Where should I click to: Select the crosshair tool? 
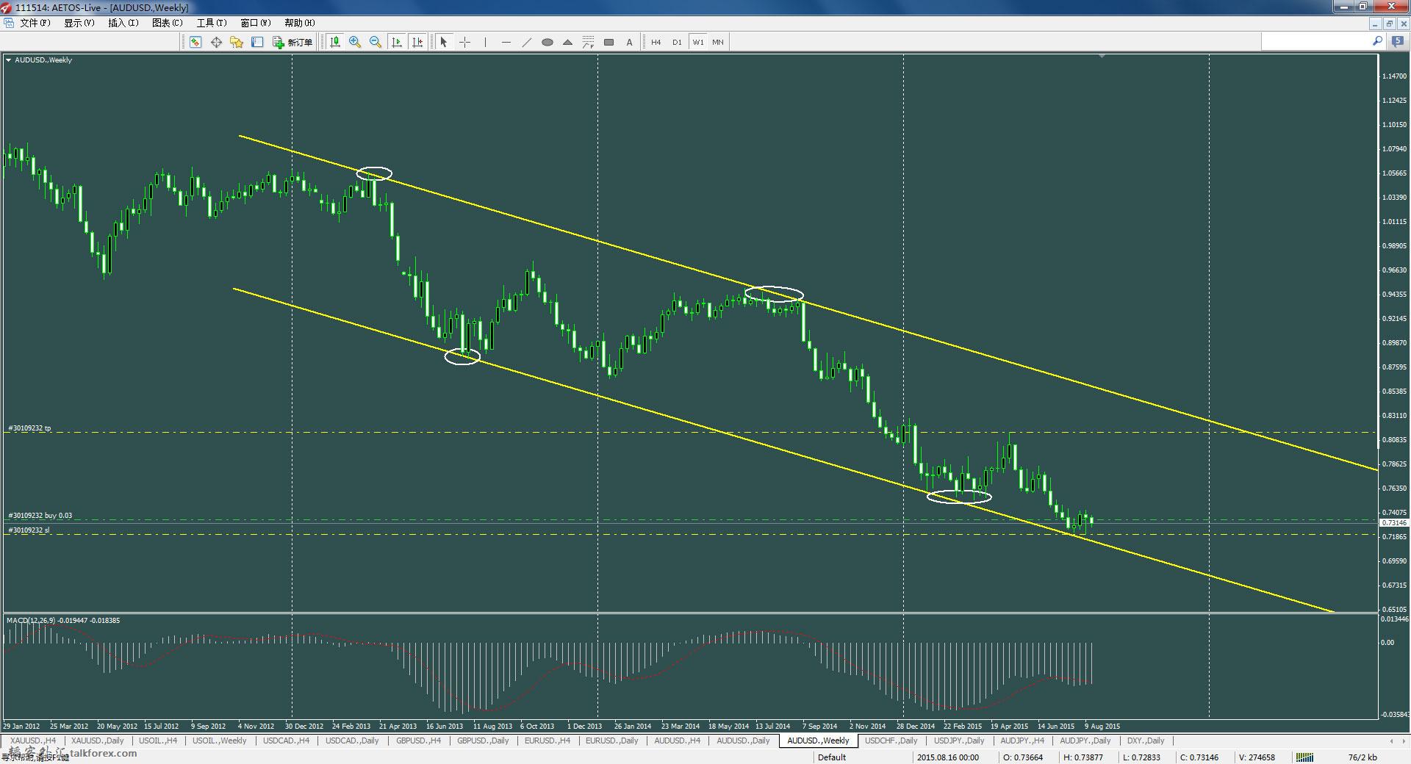[464, 42]
